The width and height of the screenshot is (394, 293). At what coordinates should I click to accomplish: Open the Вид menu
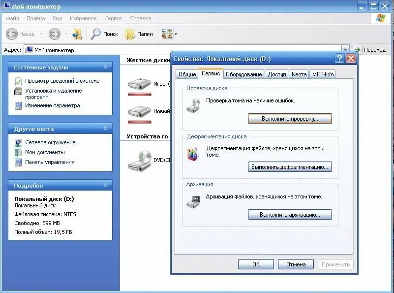point(57,18)
